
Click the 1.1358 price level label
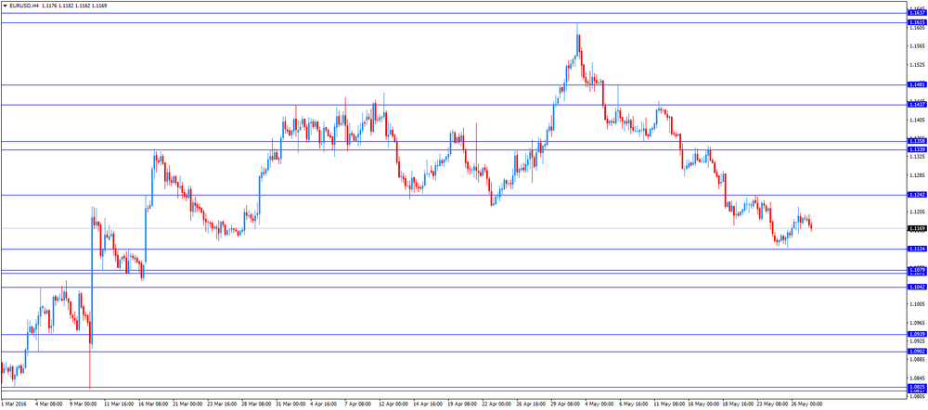coord(916,141)
